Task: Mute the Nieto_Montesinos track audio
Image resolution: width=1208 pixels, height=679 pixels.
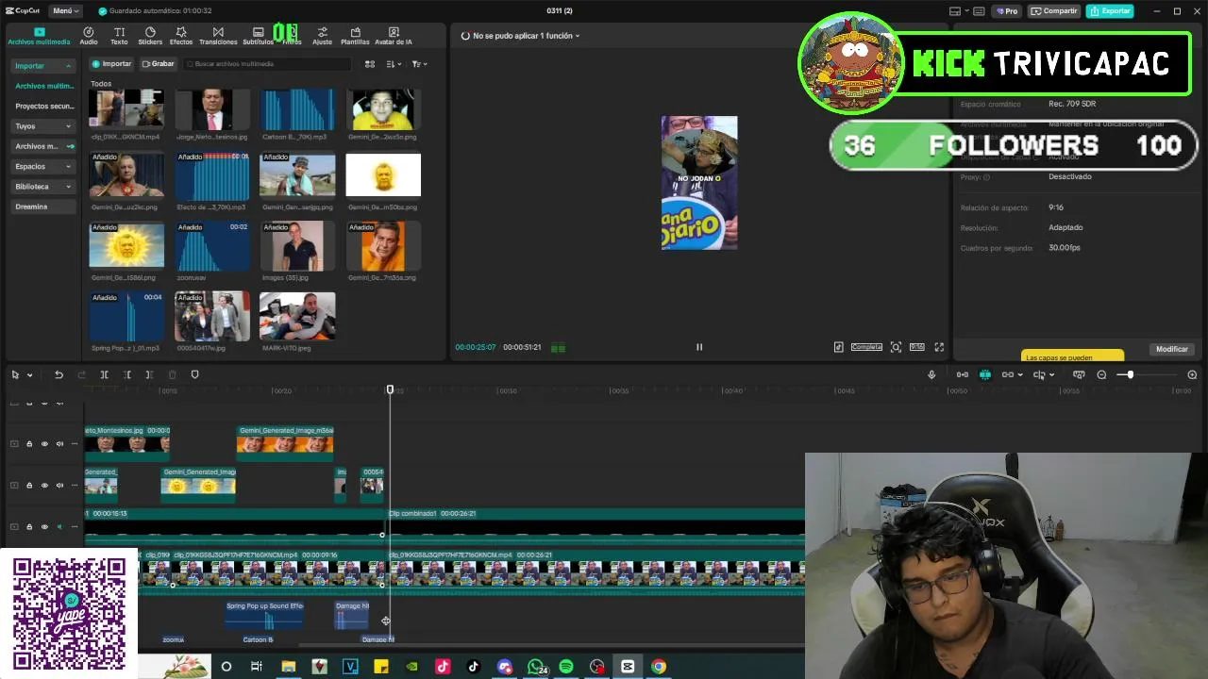Action: [x=59, y=443]
